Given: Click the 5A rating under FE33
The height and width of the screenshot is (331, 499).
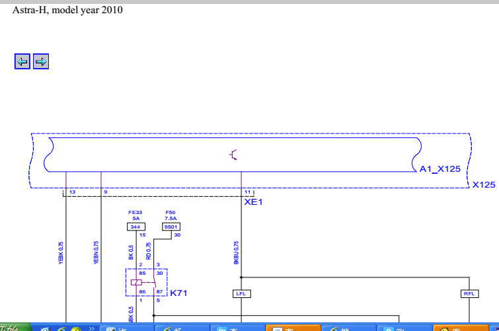Looking at the screenshot, I should tap(136, 218).
